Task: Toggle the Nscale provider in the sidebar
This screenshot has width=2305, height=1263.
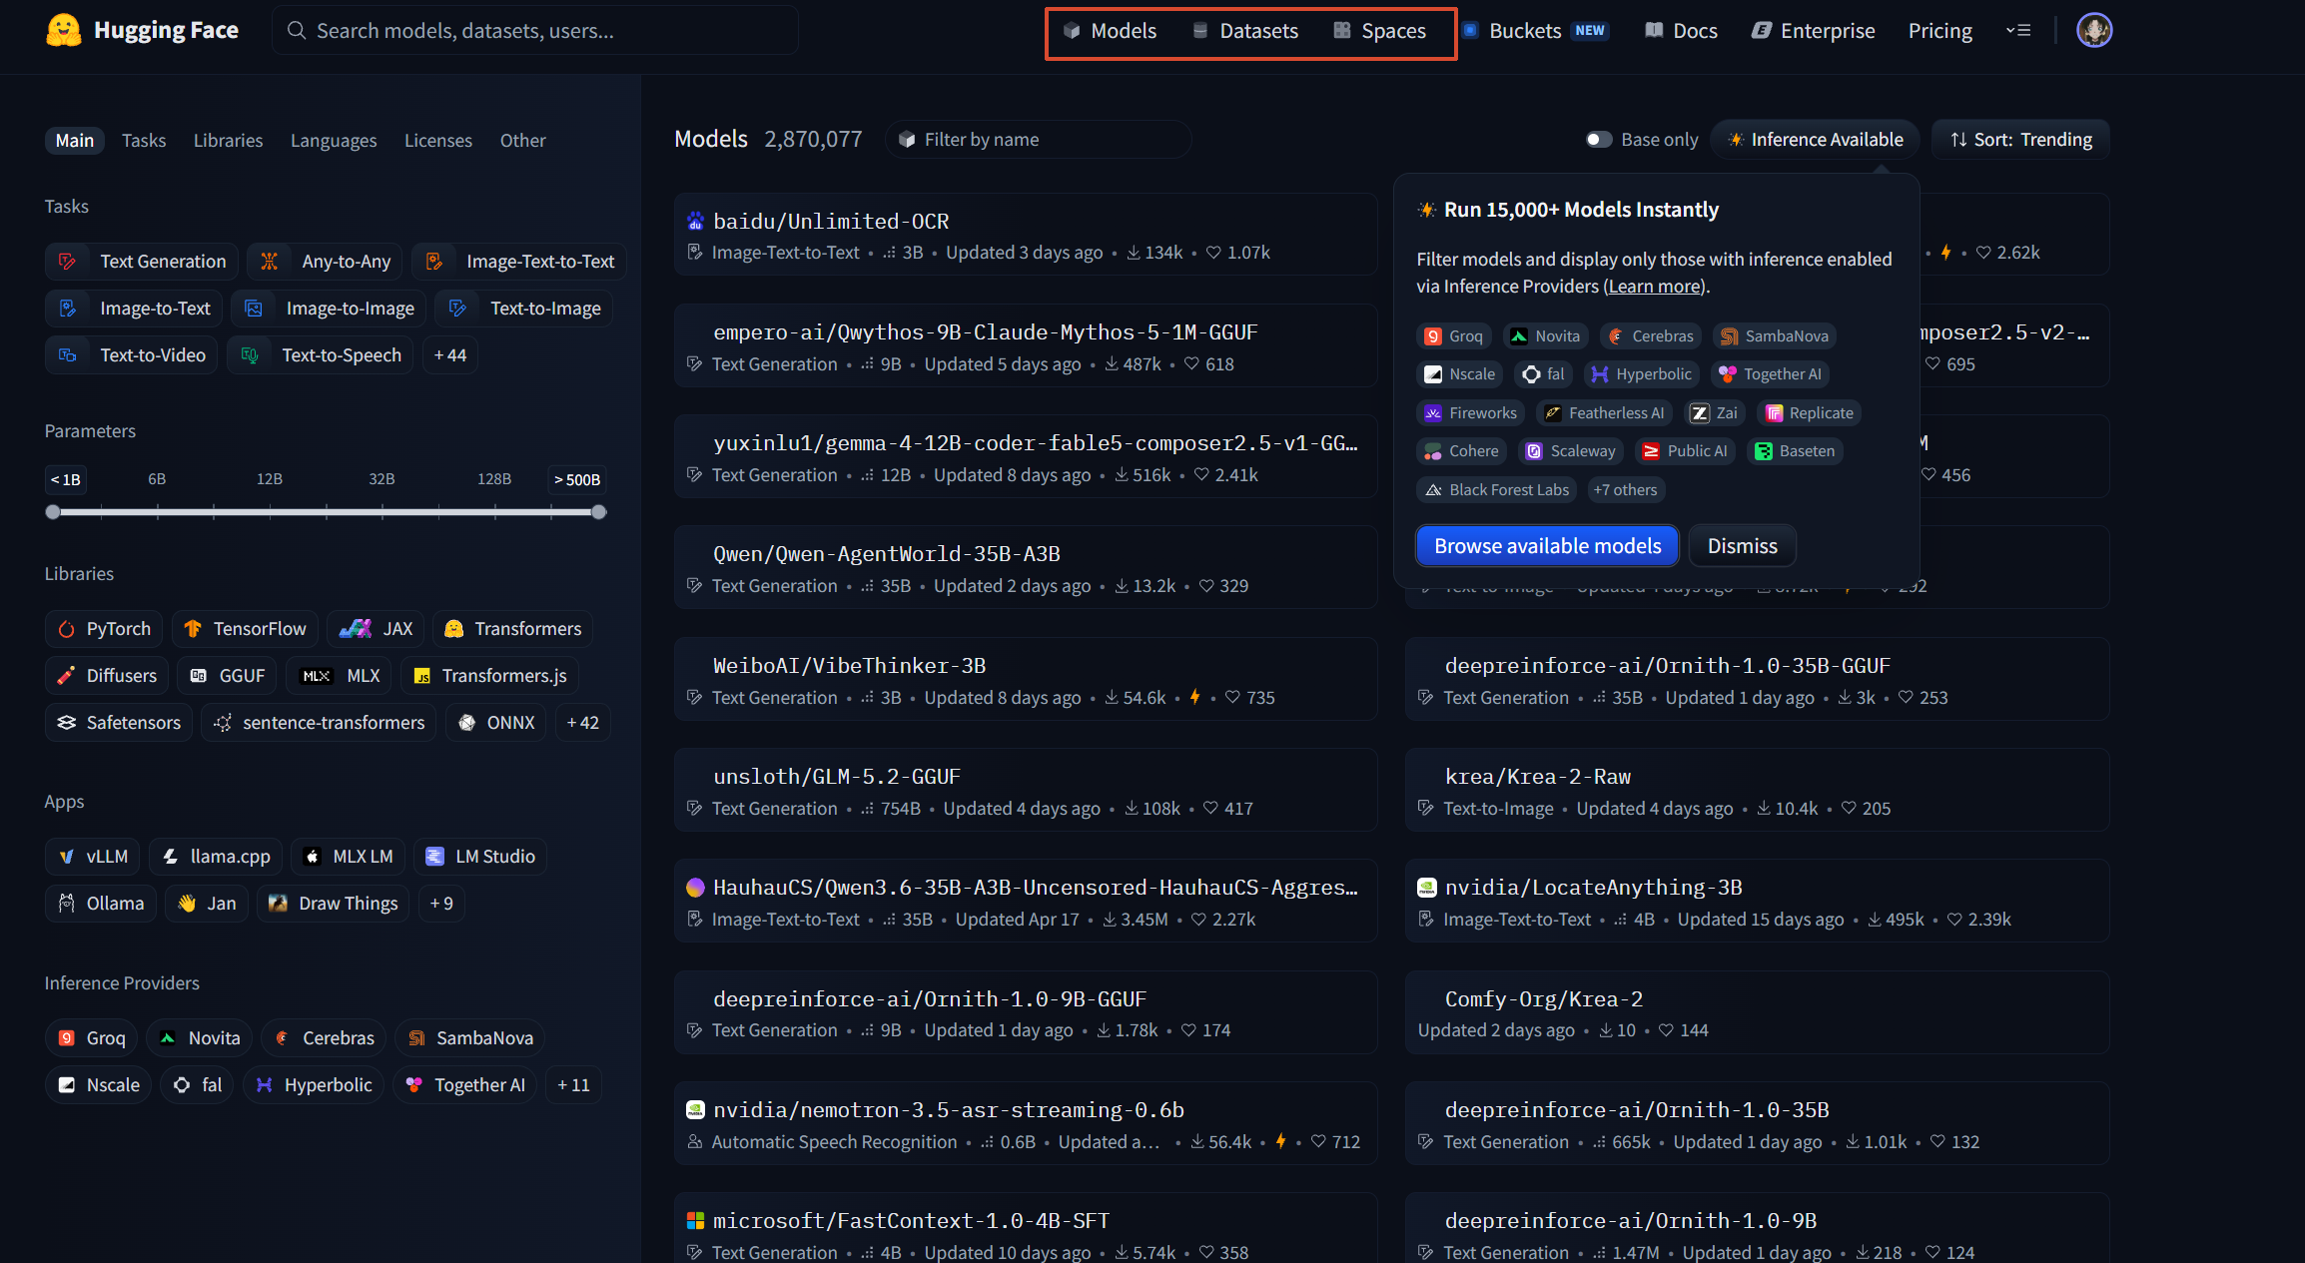Action: (98, 1085)
